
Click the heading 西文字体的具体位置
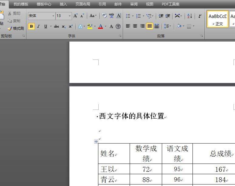pyautogui.click(x=131, y=116)
